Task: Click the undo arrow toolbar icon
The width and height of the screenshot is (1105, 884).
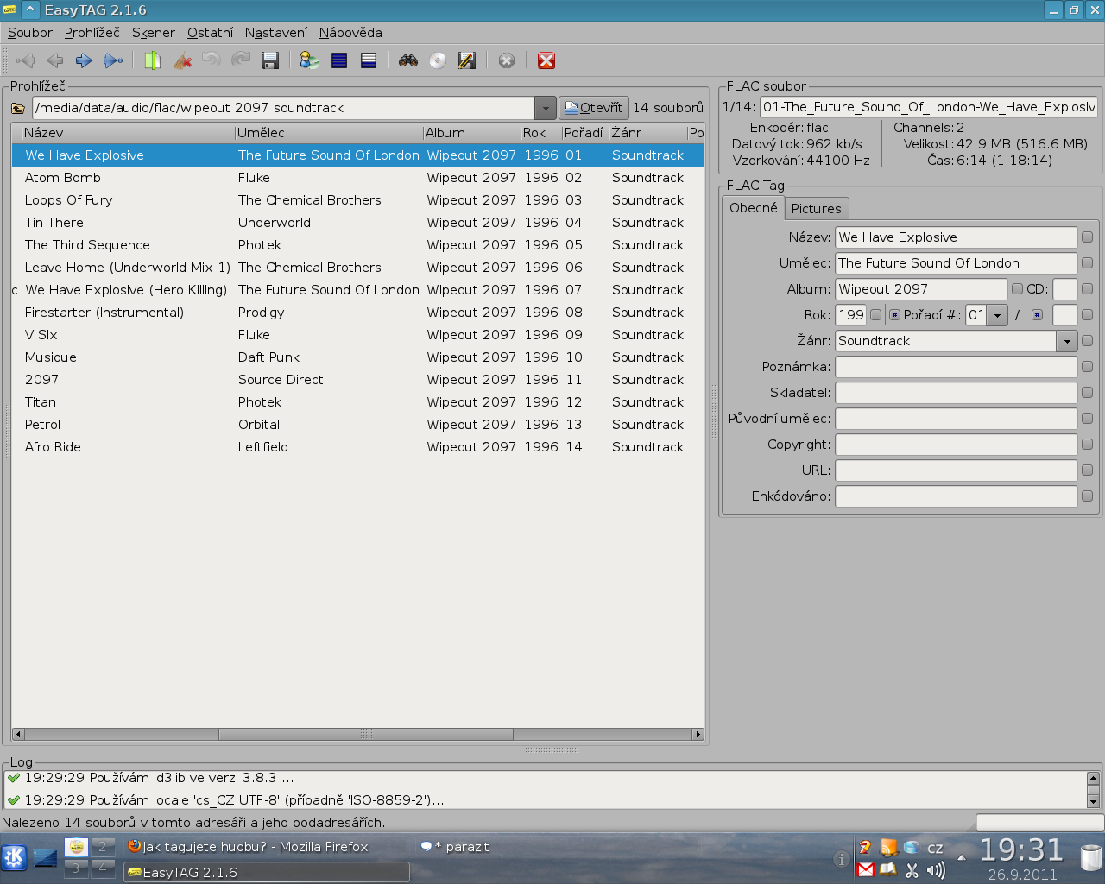Action: 212,60
